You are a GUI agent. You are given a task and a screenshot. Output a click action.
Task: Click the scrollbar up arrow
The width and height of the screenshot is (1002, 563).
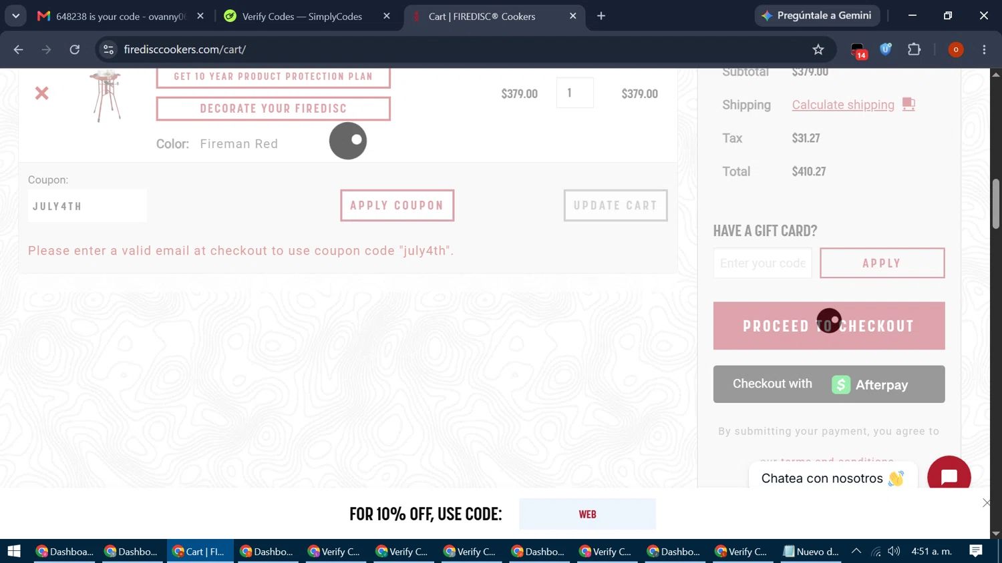click(996, 74)
